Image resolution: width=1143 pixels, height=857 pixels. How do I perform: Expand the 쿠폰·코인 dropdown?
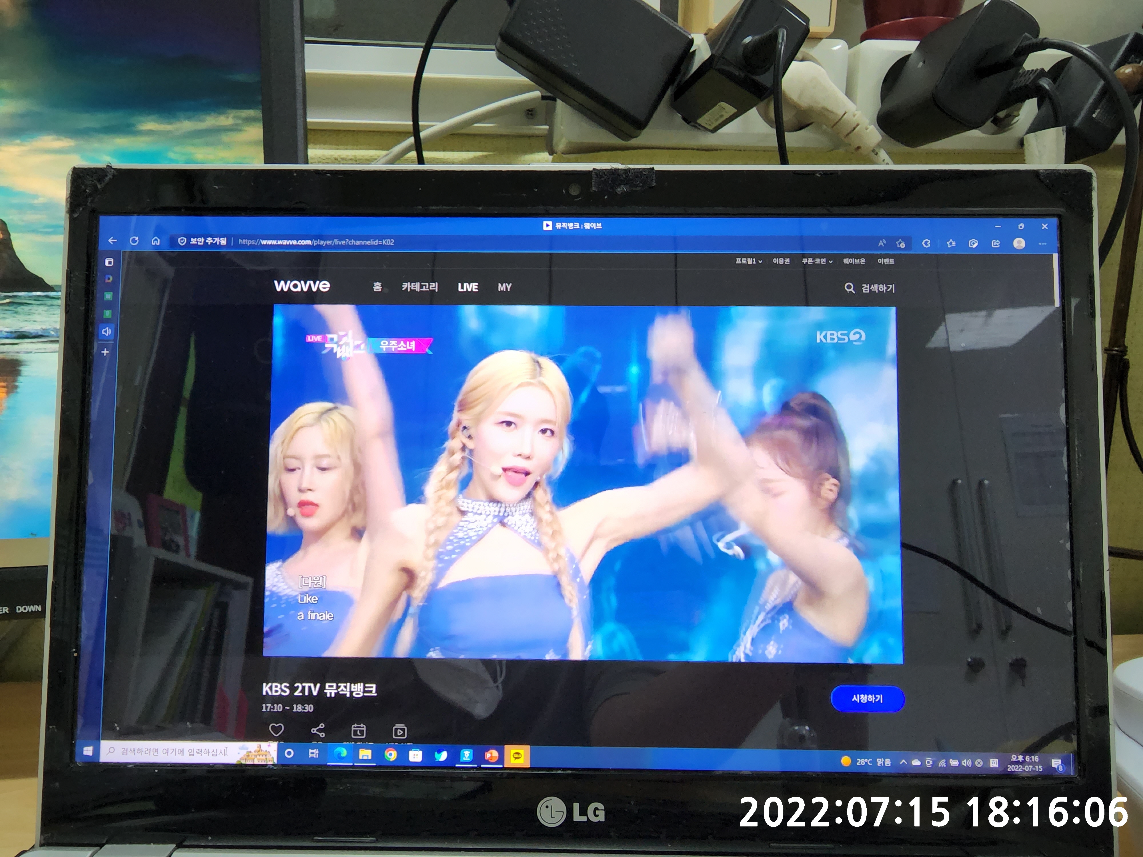[x=817, y=261]
